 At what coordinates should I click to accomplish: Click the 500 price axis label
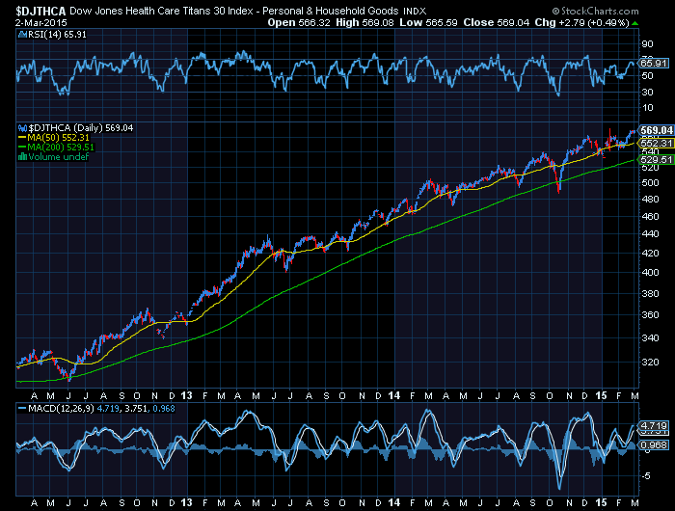[651, 183]
